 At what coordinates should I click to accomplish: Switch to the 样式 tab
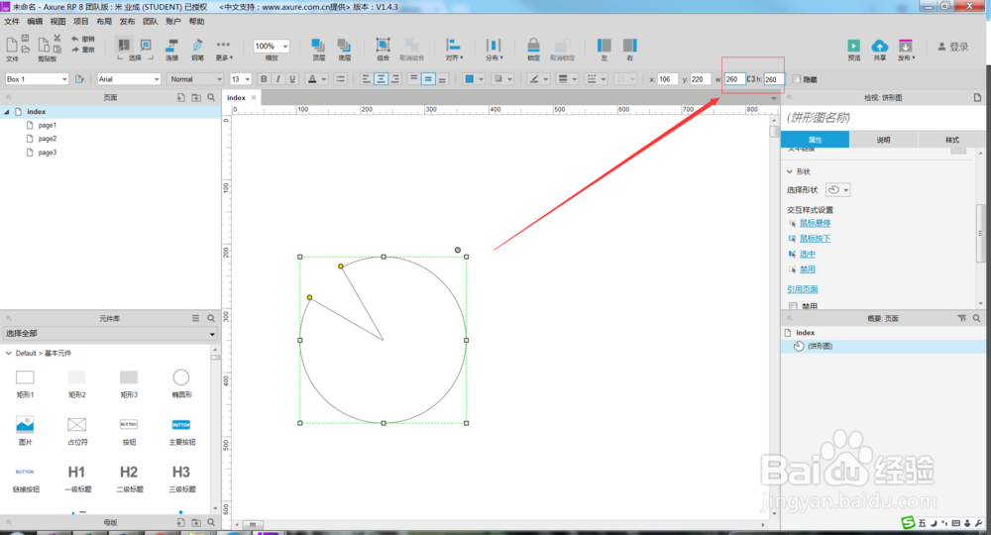pyautogui.click(x=951, y=140)
